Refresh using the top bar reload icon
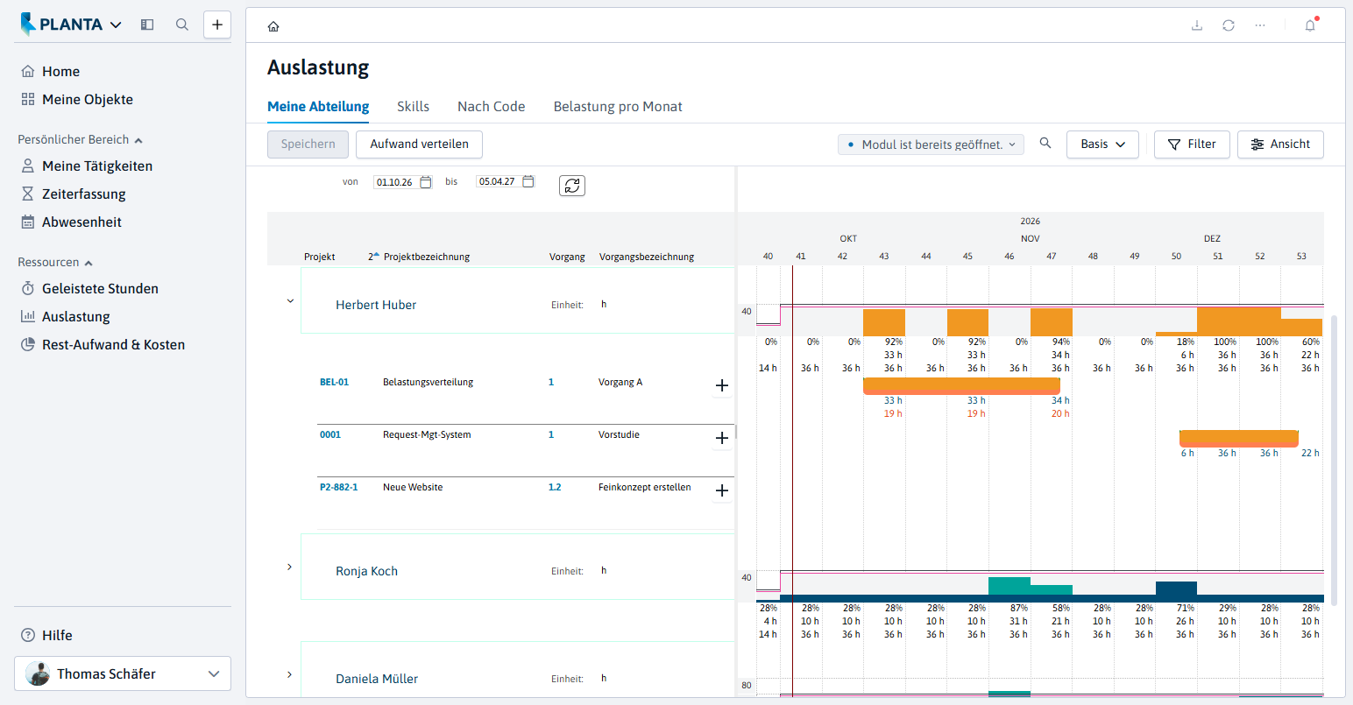The image size is (1353, 705). pyautogui.click(x=1229, y=25)
